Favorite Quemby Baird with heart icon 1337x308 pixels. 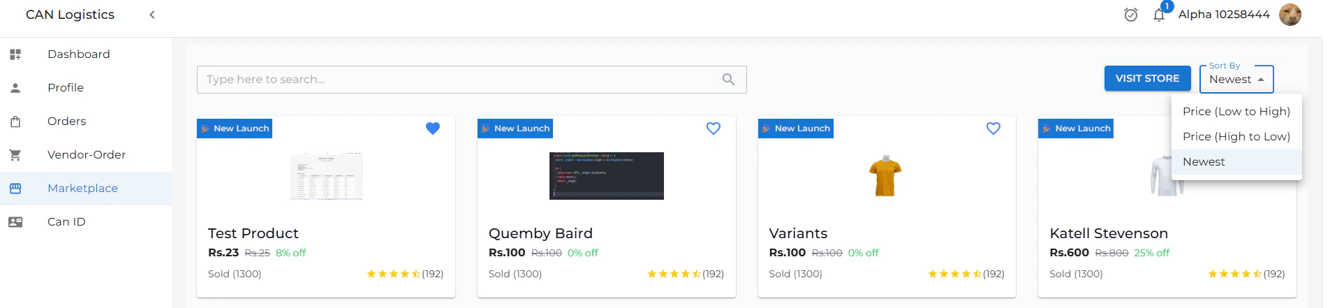click(714, 129)
